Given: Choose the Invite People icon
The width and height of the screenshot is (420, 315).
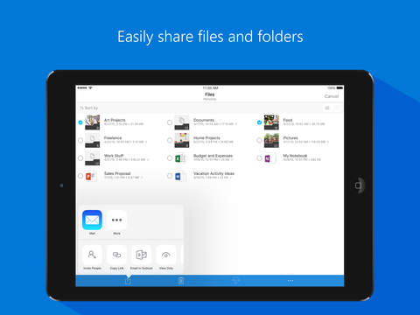Looking at the screenshot, I should click(92, 255).
